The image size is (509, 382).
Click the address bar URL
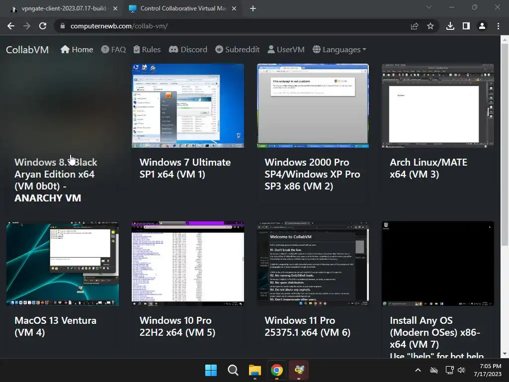click(x=119, y=26)
